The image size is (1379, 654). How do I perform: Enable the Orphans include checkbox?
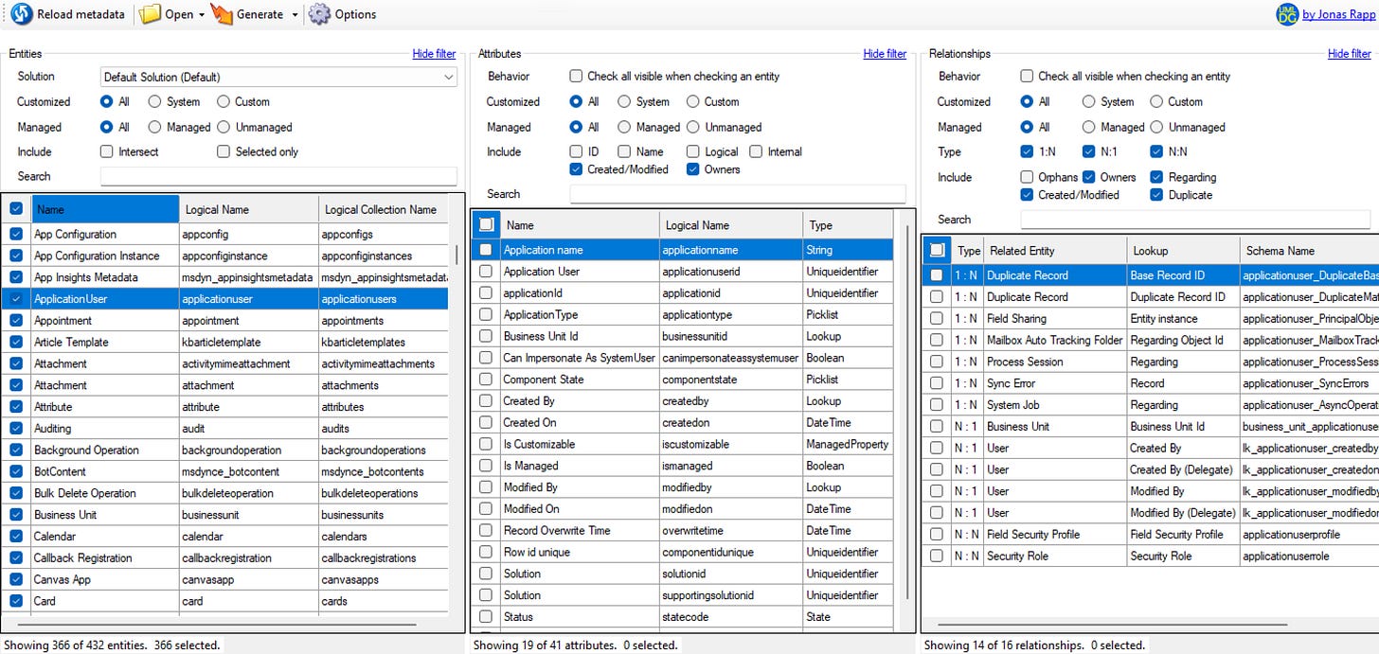tap(1027, 177)
